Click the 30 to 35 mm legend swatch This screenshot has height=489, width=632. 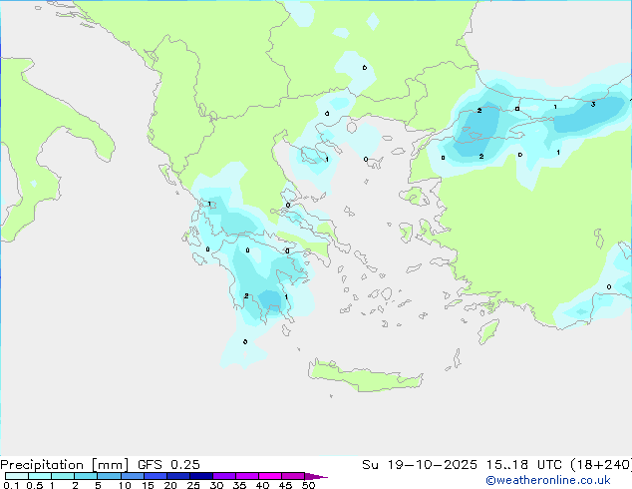click(x=223, y=476)
